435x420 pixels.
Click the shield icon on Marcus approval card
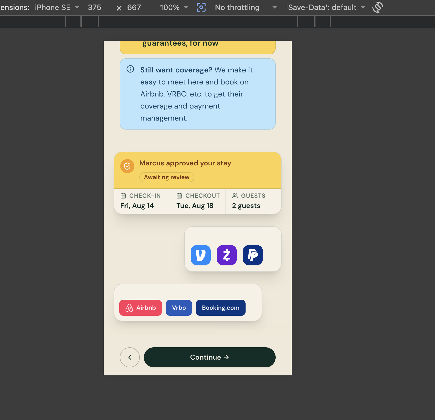127,166
